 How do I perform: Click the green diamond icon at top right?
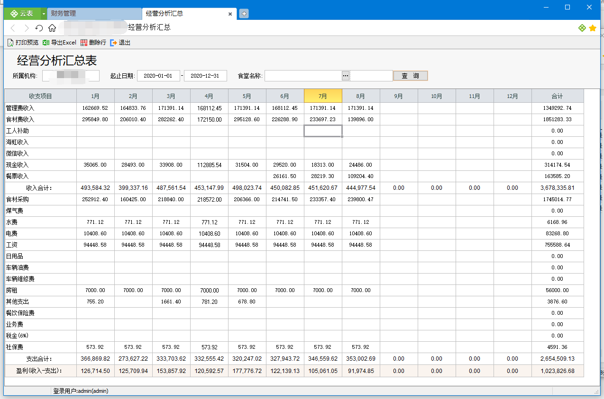coord(582,28)
